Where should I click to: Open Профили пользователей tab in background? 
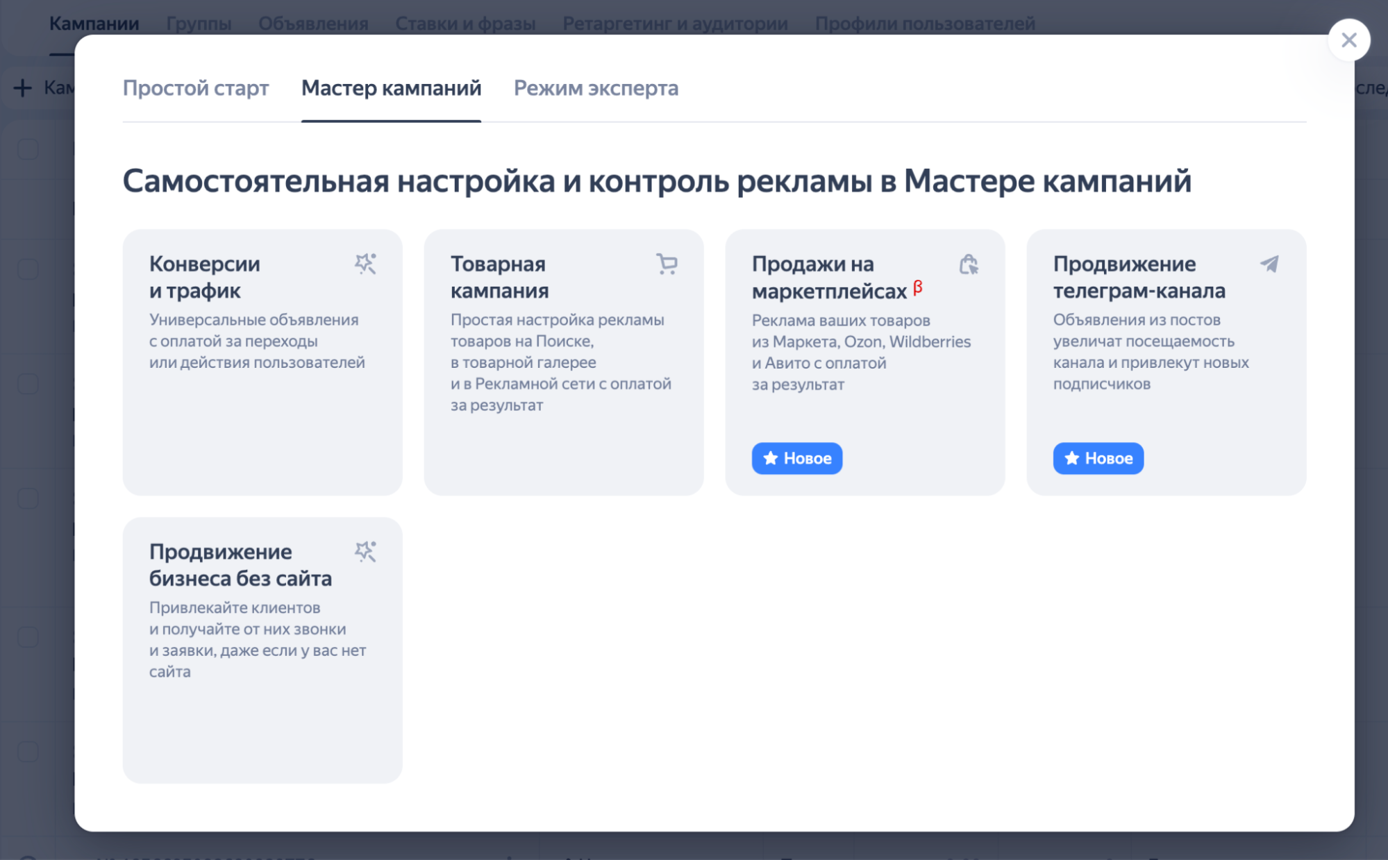click(x=925, y=23)
